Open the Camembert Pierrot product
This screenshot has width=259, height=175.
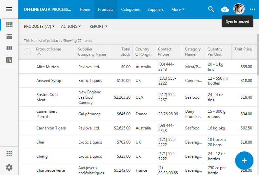(x=47, y=114)
